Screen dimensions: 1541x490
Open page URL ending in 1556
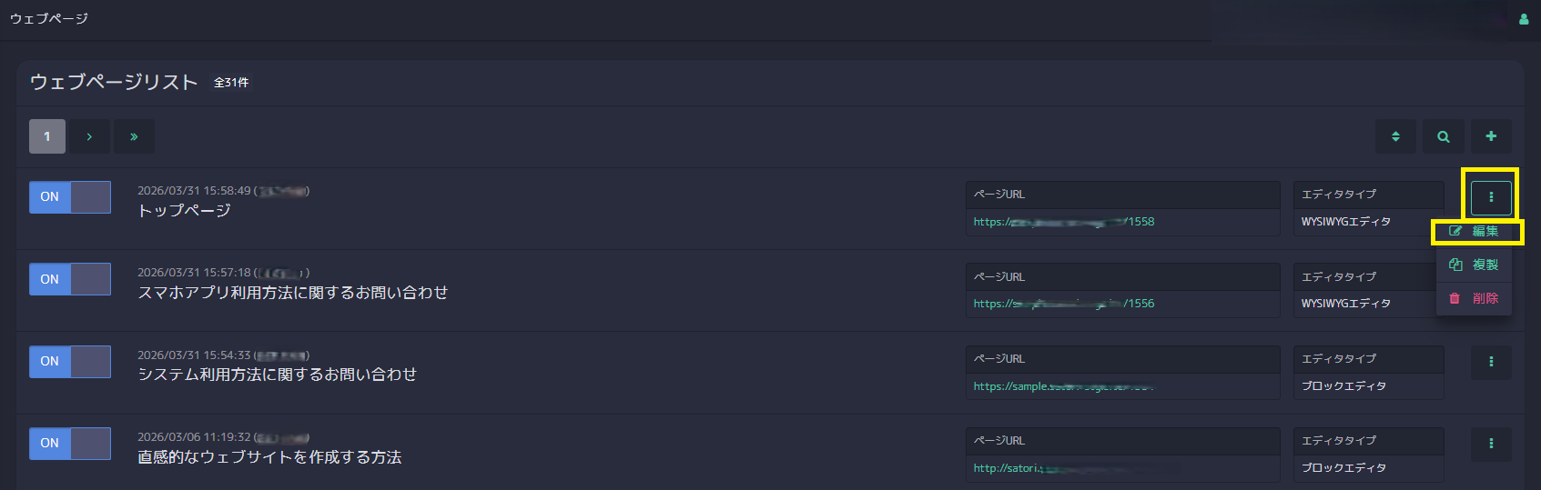(x=1064, y=304)
